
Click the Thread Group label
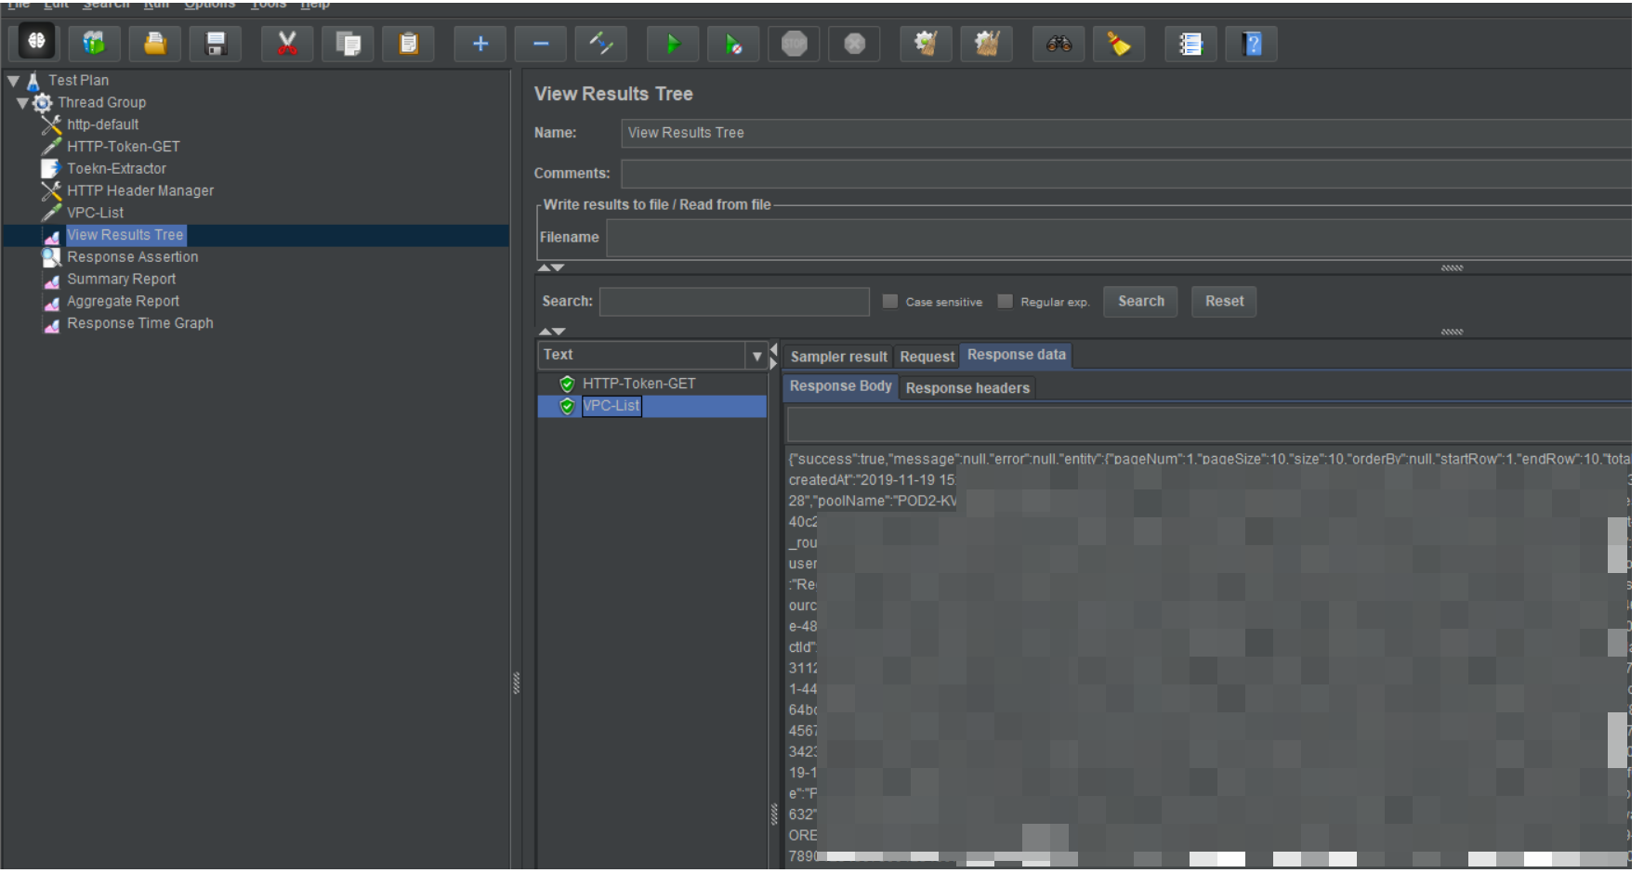[x=101, y=102]
